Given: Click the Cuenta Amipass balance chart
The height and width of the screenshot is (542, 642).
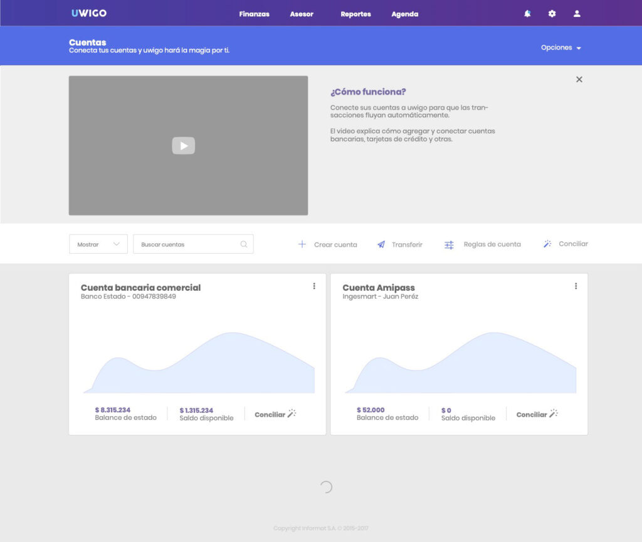Looking at the screenshot, I should click(461, 362).
